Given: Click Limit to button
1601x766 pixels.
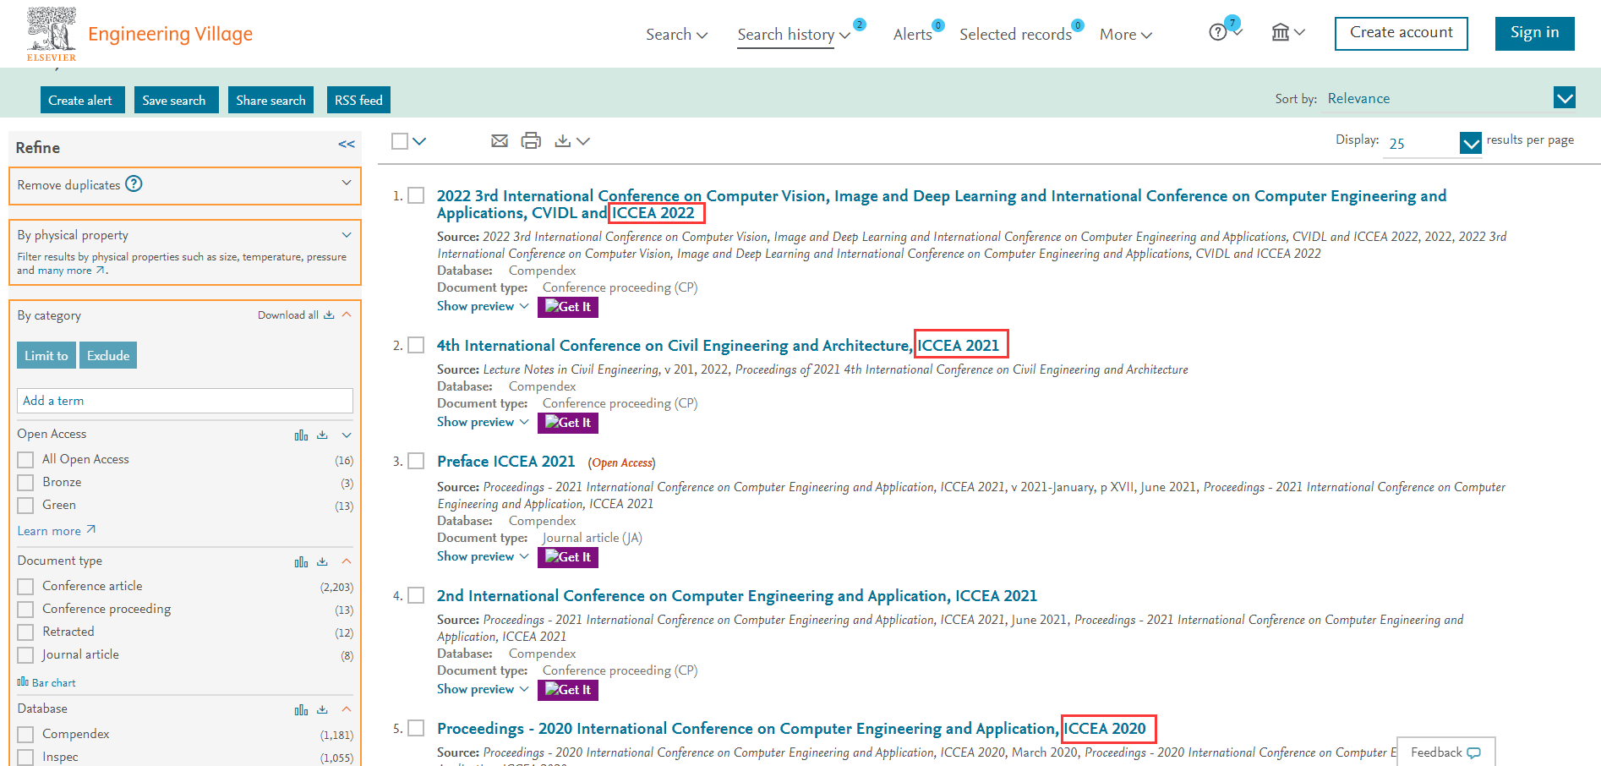Looking at the screenshot, I should 46,355.
